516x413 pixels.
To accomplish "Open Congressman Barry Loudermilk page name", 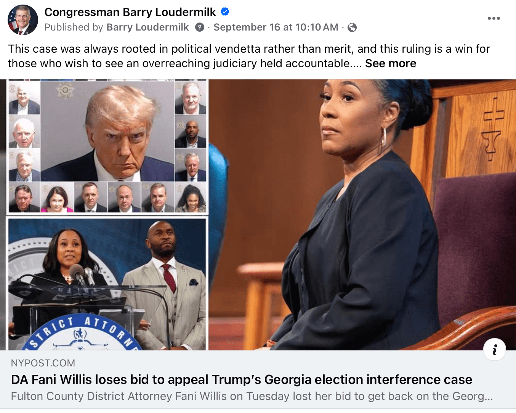I will click(x=130, y=12).
